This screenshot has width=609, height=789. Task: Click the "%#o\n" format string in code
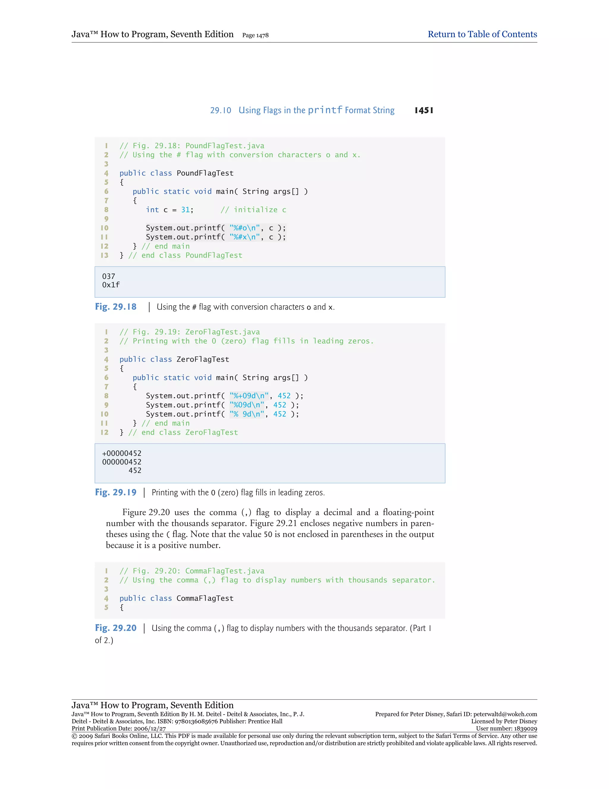[244, 228]
